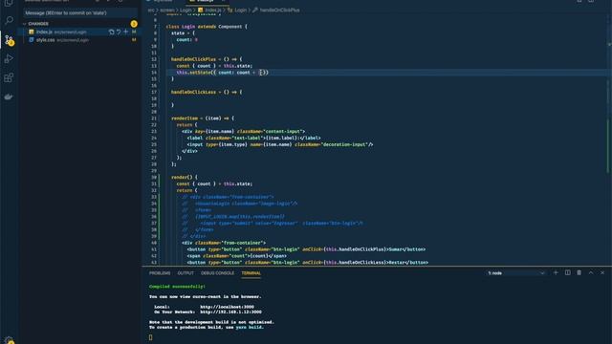Click 'renderItem' on line 21
Screen dimensions: 612x344
point(185,118)
